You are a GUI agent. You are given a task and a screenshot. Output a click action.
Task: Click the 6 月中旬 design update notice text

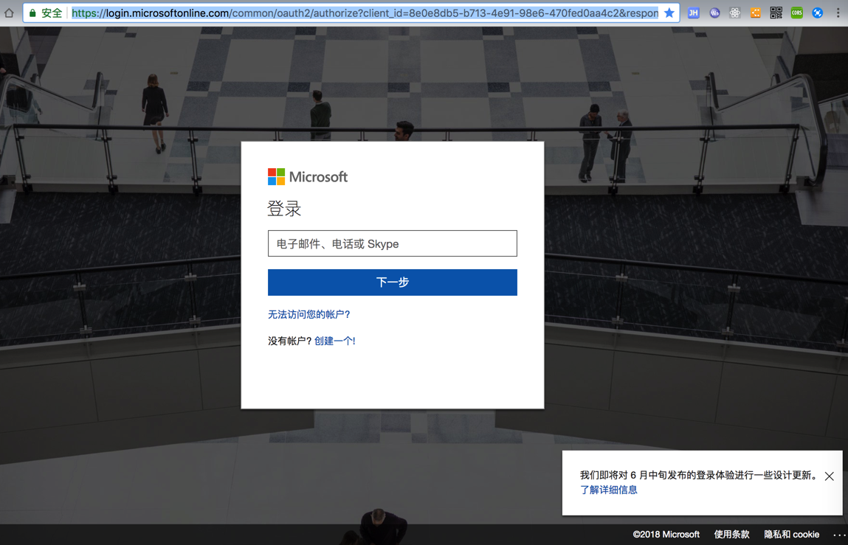tap(699, 475)
